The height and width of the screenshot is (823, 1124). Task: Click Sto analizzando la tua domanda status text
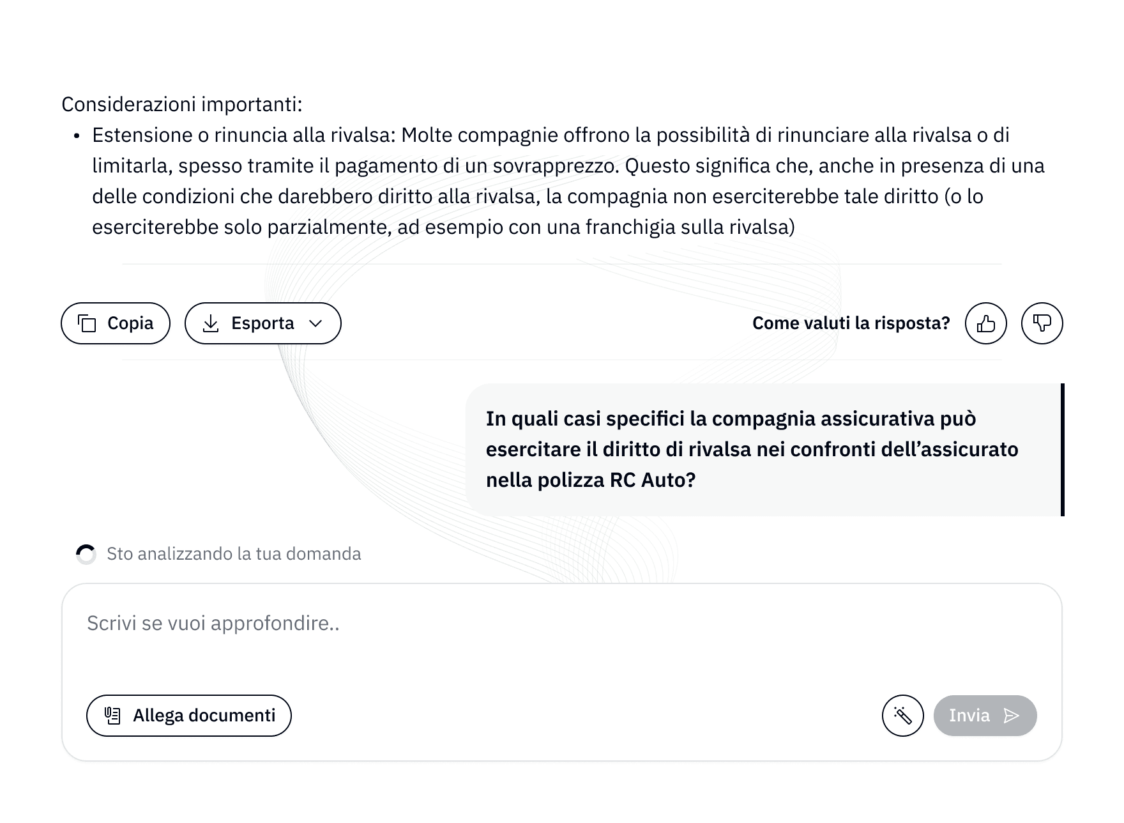pos(233,553)
